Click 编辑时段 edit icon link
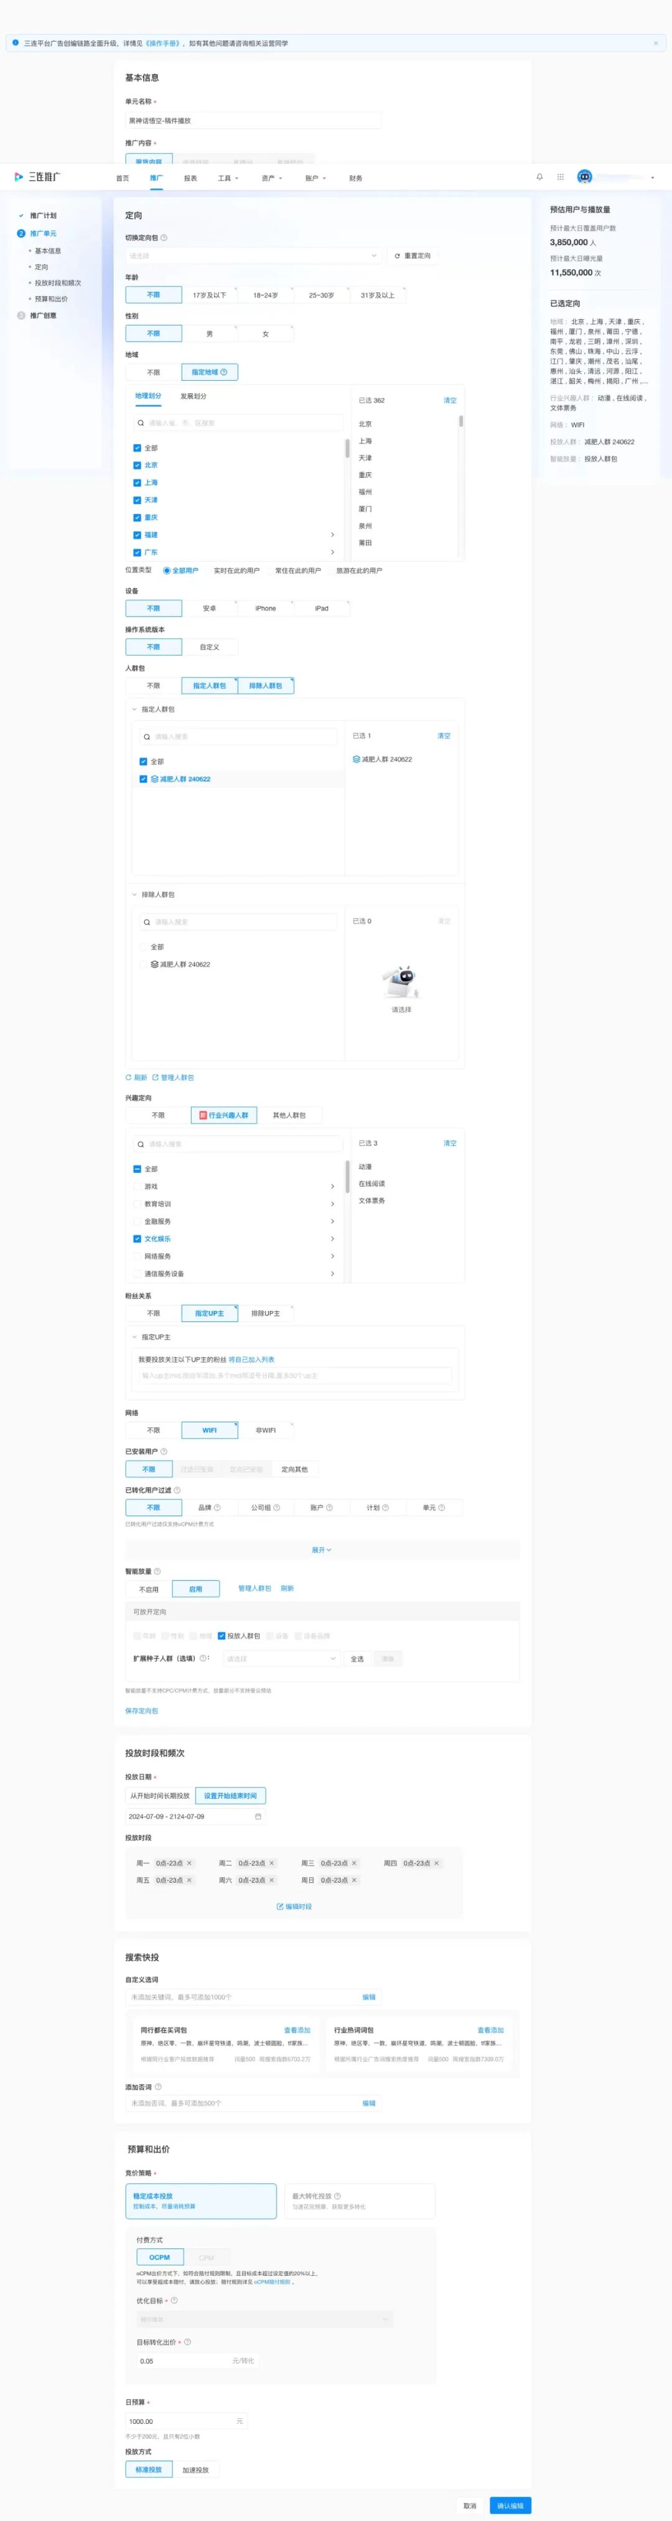Screen dimensions: 672x2521 tap(294, 1906)
